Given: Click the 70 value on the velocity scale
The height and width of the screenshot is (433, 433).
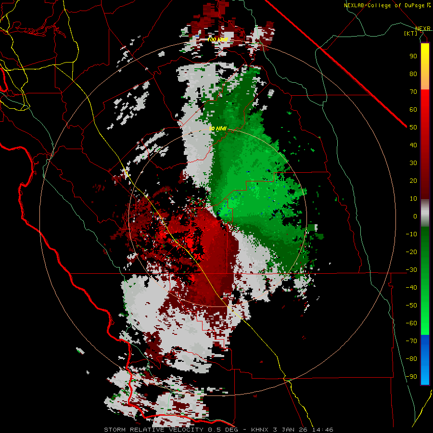Looking at the screenshot, I should [413, 92].
